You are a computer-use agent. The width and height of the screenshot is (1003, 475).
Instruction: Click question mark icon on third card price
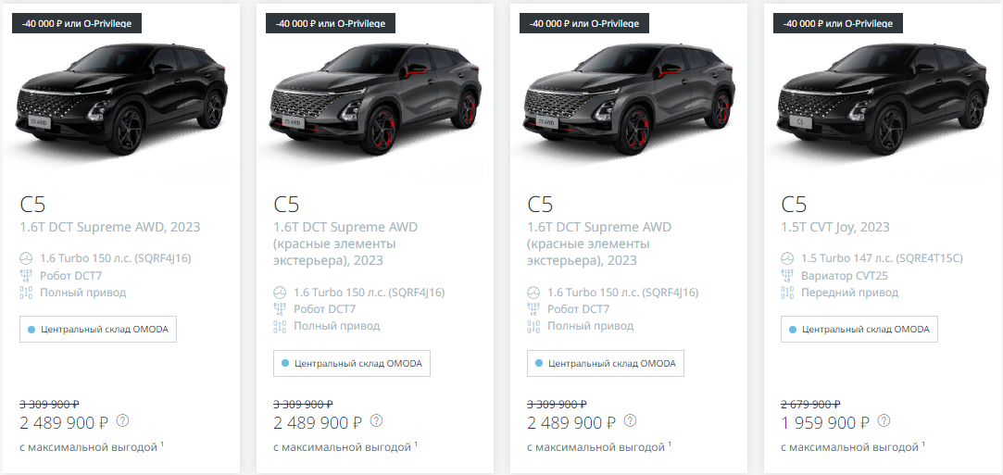coord(630,420)
